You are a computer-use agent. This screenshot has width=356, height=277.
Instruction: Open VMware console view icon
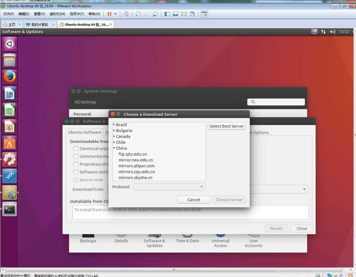click(204, 14)
